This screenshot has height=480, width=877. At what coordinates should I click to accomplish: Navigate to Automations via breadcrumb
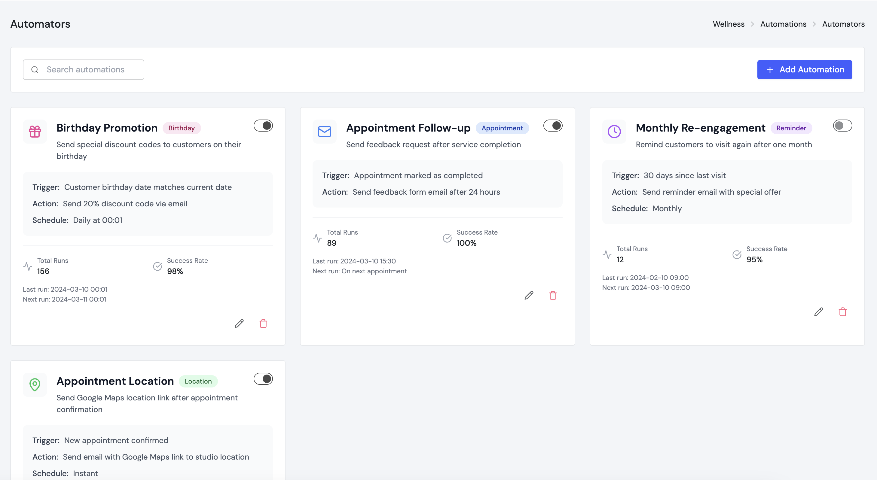pos(783,24)
